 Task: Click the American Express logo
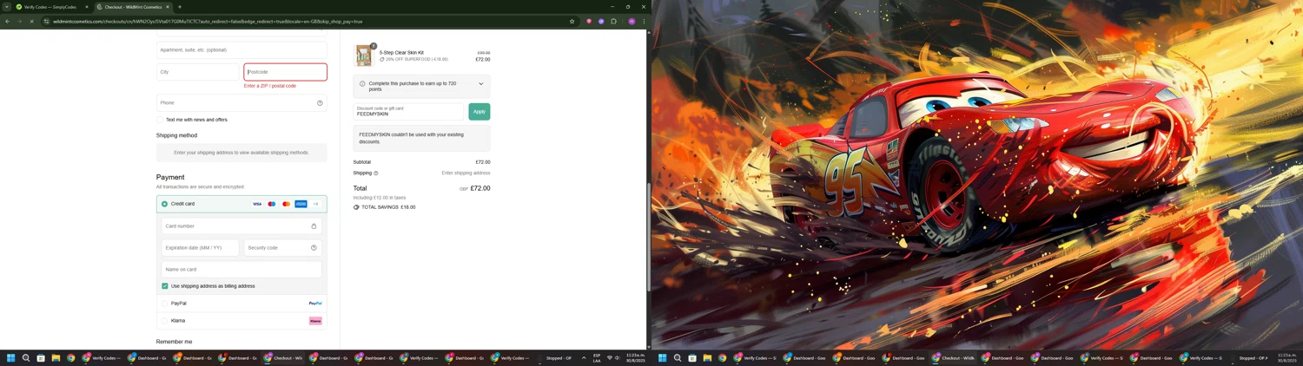(301, 204)
